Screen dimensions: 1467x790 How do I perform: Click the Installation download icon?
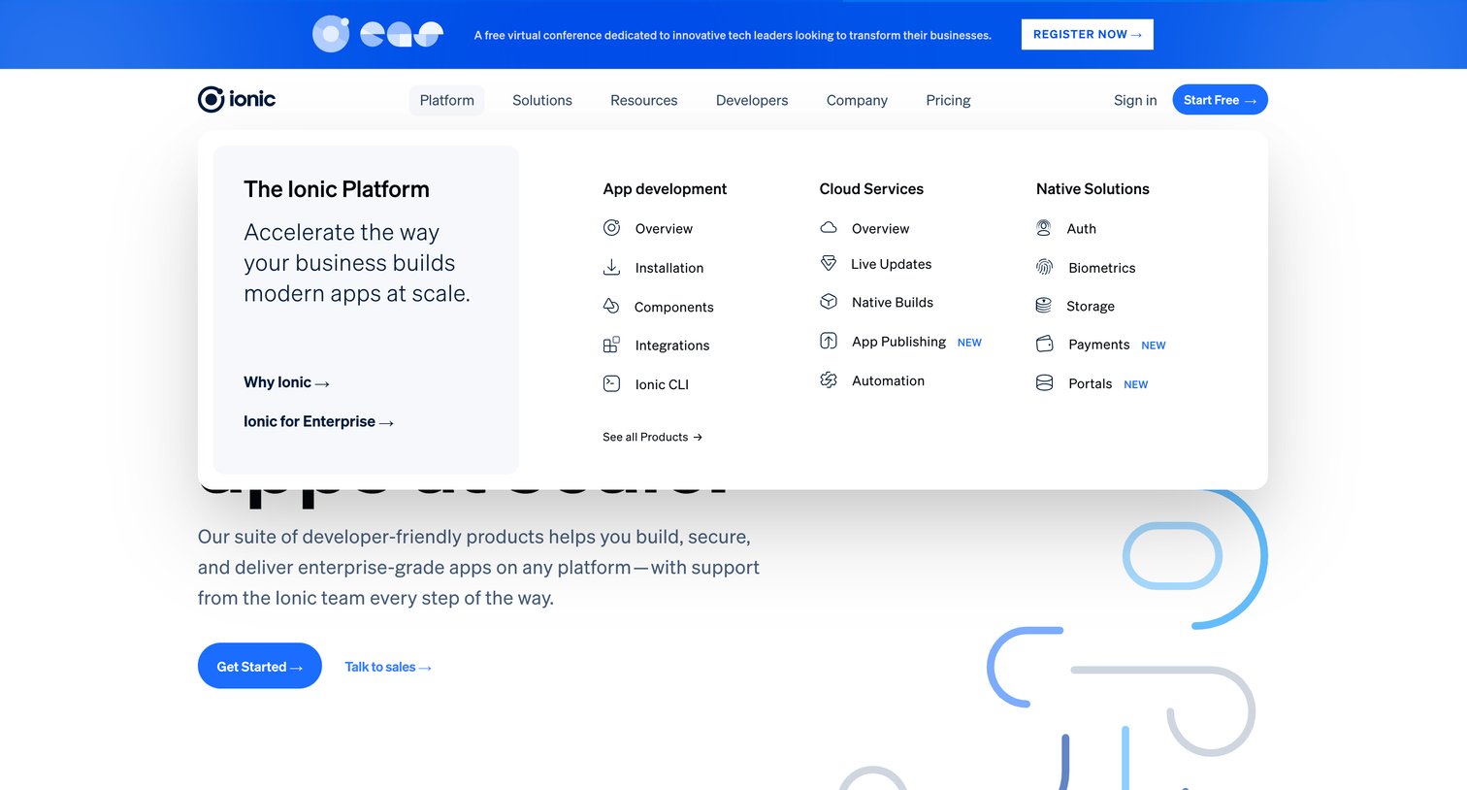pyautogui.click(x=611, y=267)
